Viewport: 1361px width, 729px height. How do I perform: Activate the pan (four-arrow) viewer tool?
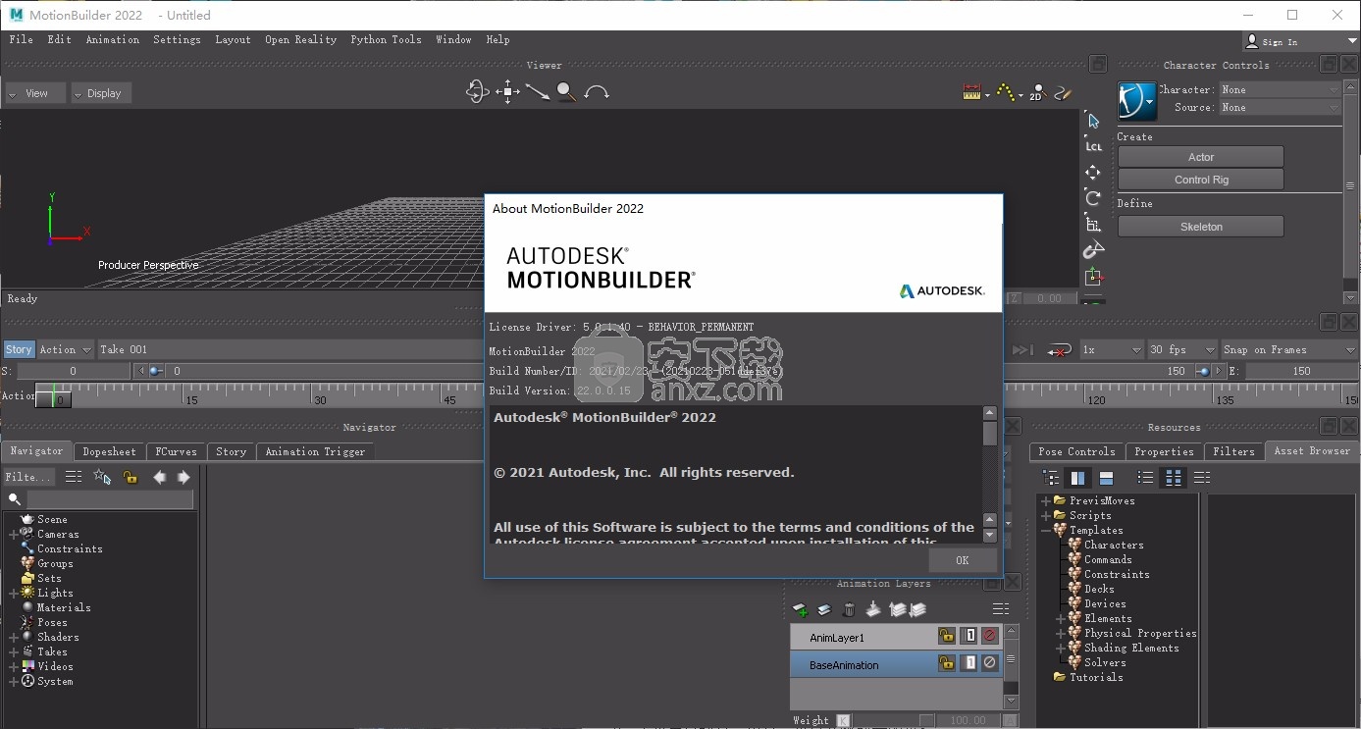pos(507,92)
